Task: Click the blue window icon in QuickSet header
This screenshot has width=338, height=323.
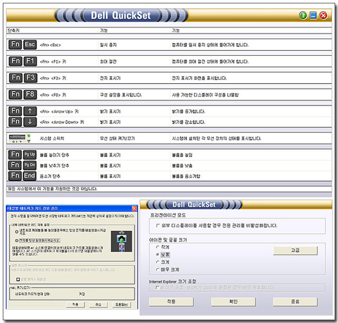Action: click(x=313, y=15)
